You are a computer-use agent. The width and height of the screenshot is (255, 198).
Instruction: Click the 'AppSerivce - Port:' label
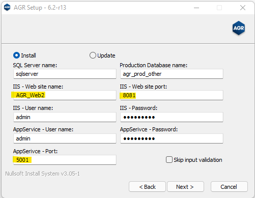pyautogui.click(x=35, y=151)
